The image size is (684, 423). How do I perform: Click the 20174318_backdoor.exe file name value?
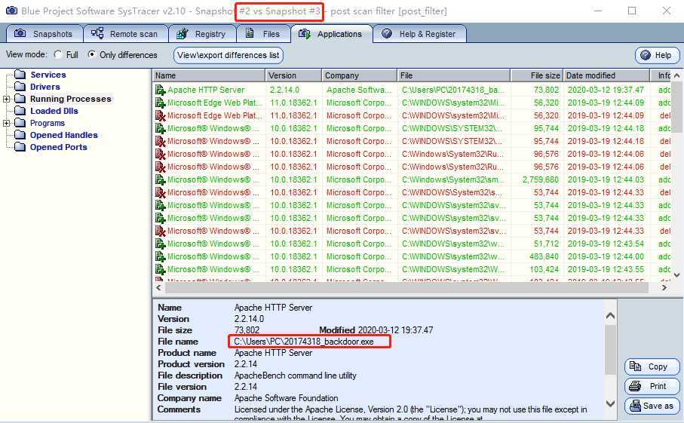tap(304, 342)
